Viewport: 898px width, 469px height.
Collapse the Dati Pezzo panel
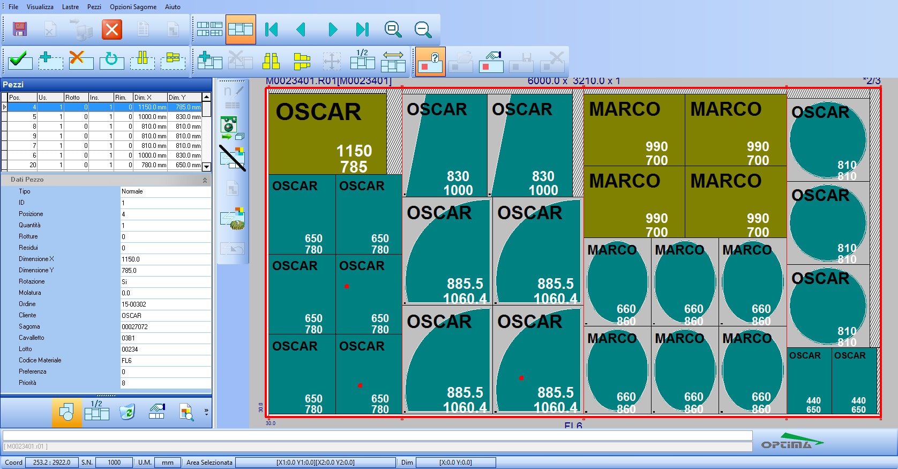click(205, 180)
